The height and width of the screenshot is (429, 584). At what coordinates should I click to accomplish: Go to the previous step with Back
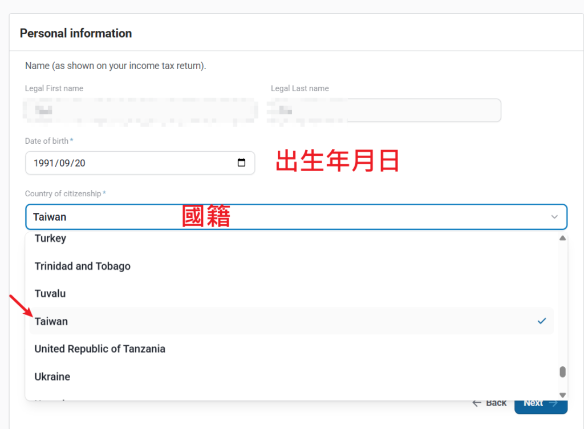[489, 403]
